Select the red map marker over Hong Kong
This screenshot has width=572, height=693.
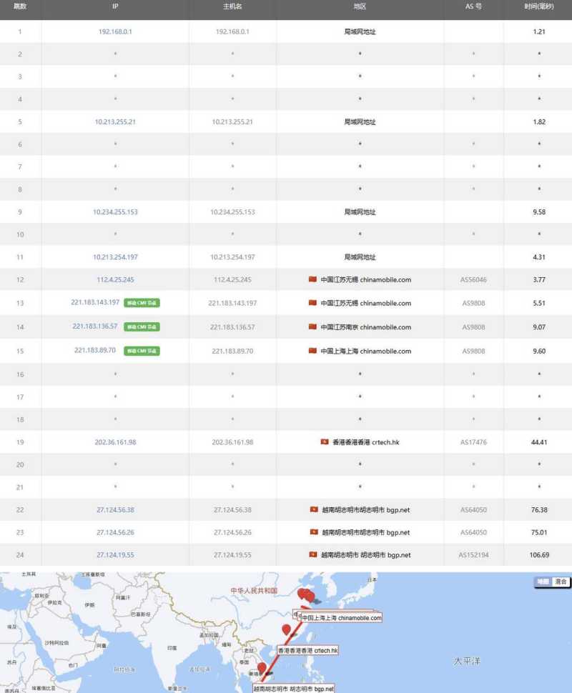pos(287,629)
